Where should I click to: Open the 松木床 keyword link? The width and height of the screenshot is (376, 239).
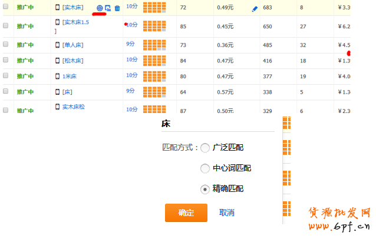click(x=74, y=61)
